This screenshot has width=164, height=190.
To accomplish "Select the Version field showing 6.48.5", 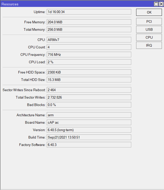I will click(x=89, y=130).
